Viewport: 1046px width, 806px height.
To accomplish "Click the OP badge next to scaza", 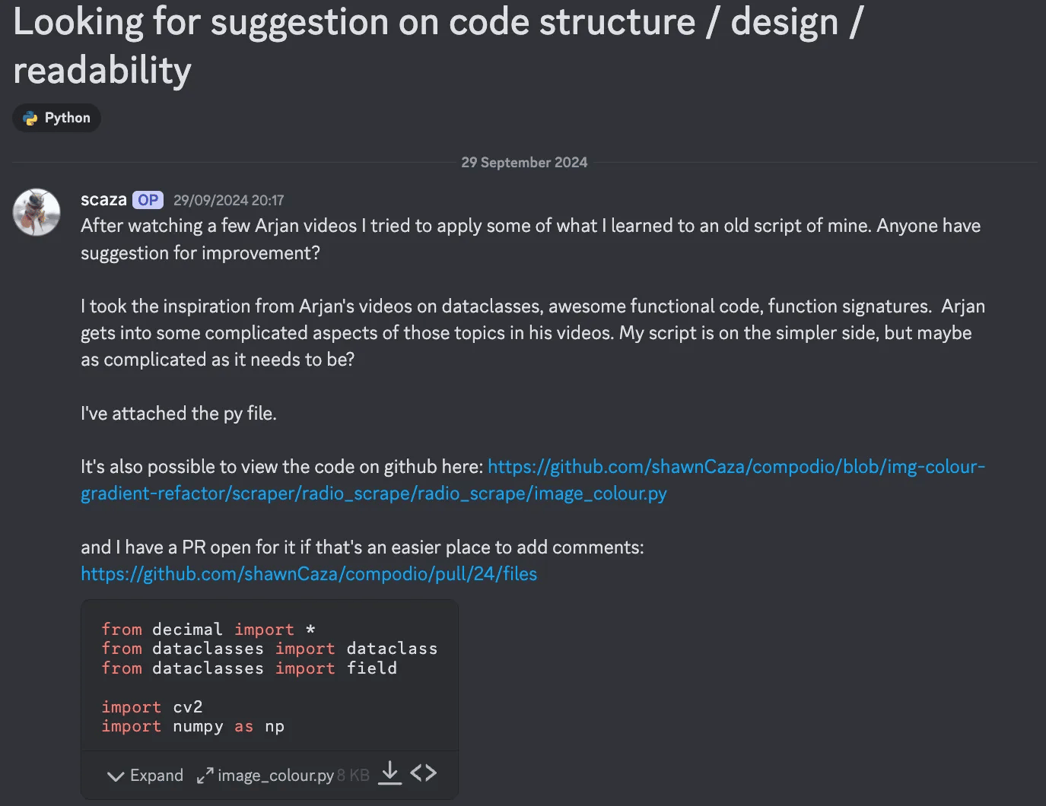I will 148,200.
